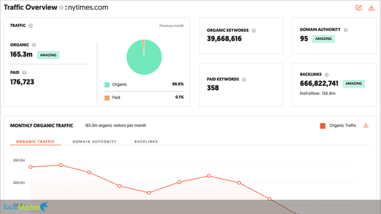381x214 pixels.
Task: Click the DOMAIN AUTHORITY help icon
Action: (x=346, y=30)
